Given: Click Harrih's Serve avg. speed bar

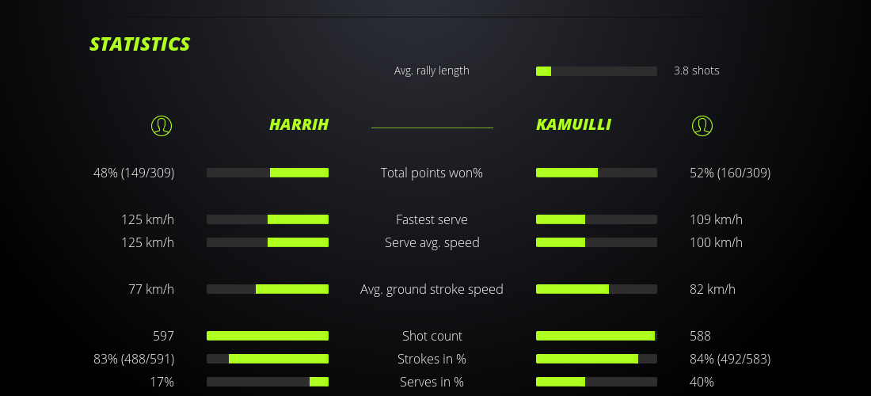Looking at the screenshot, I should [x=268, y=242].
